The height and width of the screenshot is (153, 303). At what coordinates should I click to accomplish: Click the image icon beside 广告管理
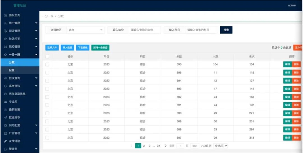(5, 133)
